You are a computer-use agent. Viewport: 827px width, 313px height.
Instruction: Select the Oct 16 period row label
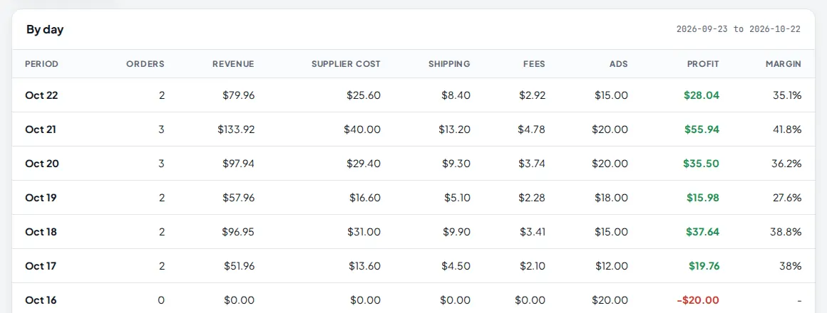point(41,300)
